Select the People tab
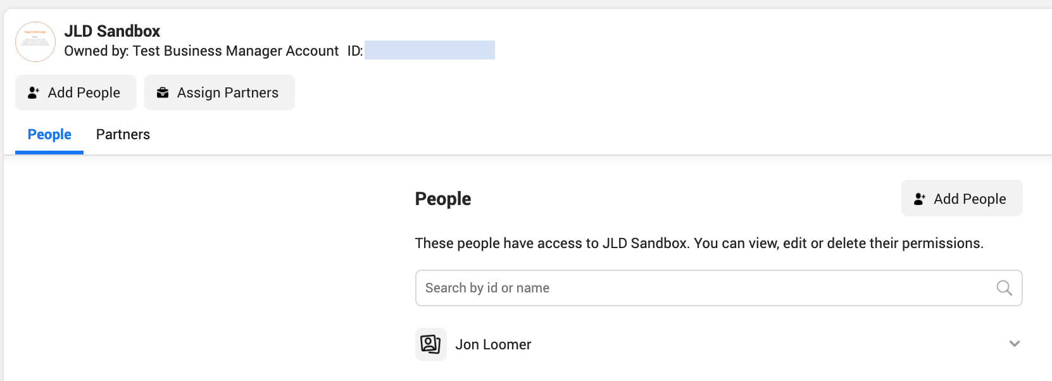 pos(49,134)
